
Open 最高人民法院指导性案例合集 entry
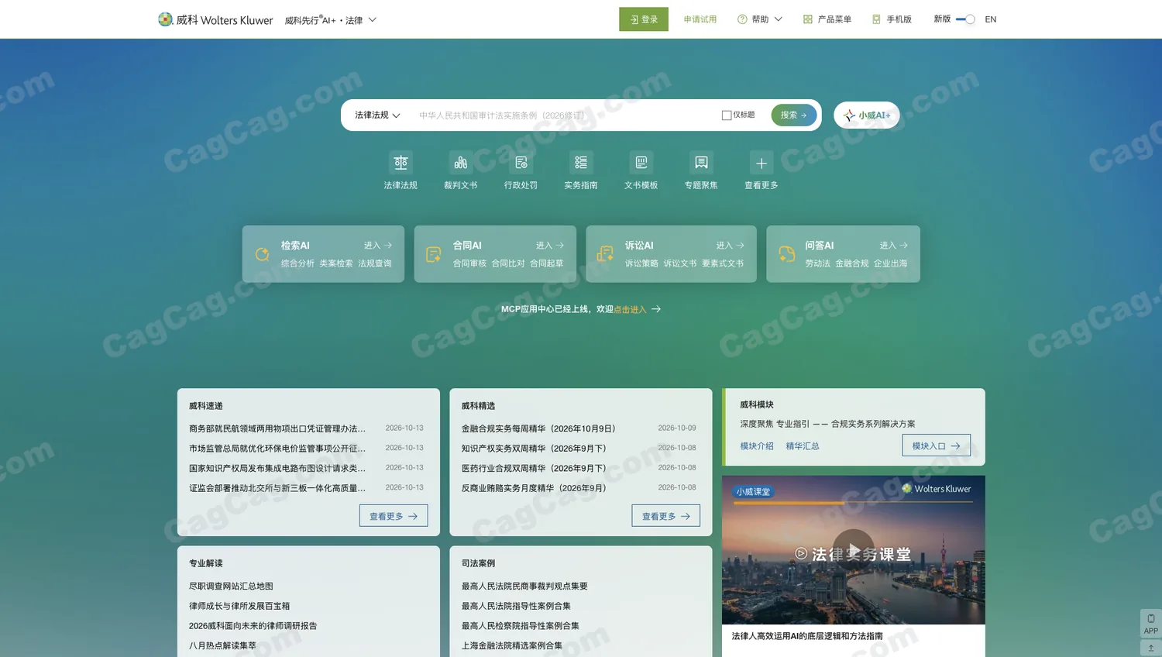516,606
